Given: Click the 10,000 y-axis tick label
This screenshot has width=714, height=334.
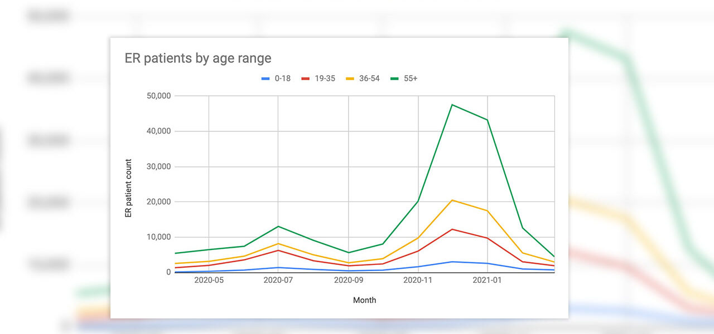Looking at the screenshot, I should (x=157, y=237).
